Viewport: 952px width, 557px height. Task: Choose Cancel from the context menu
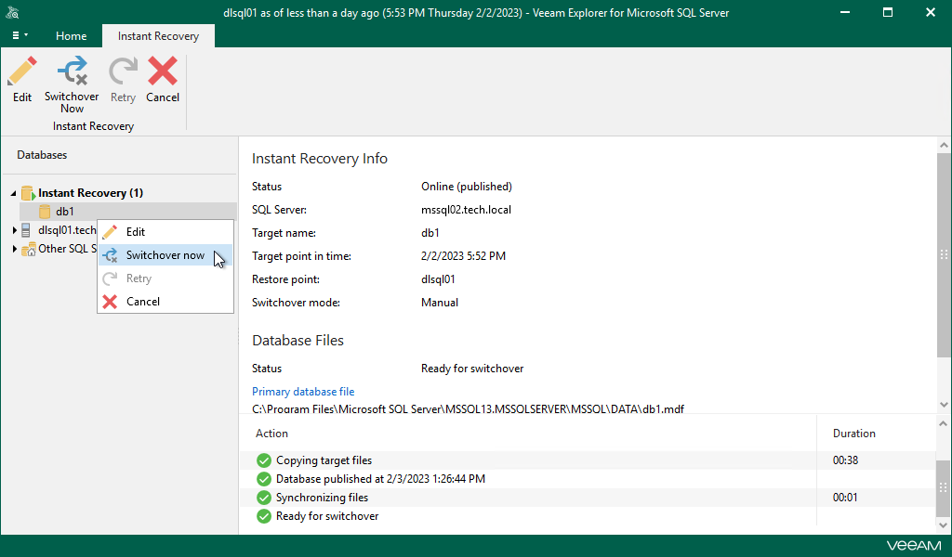click(x=165, y=301)
